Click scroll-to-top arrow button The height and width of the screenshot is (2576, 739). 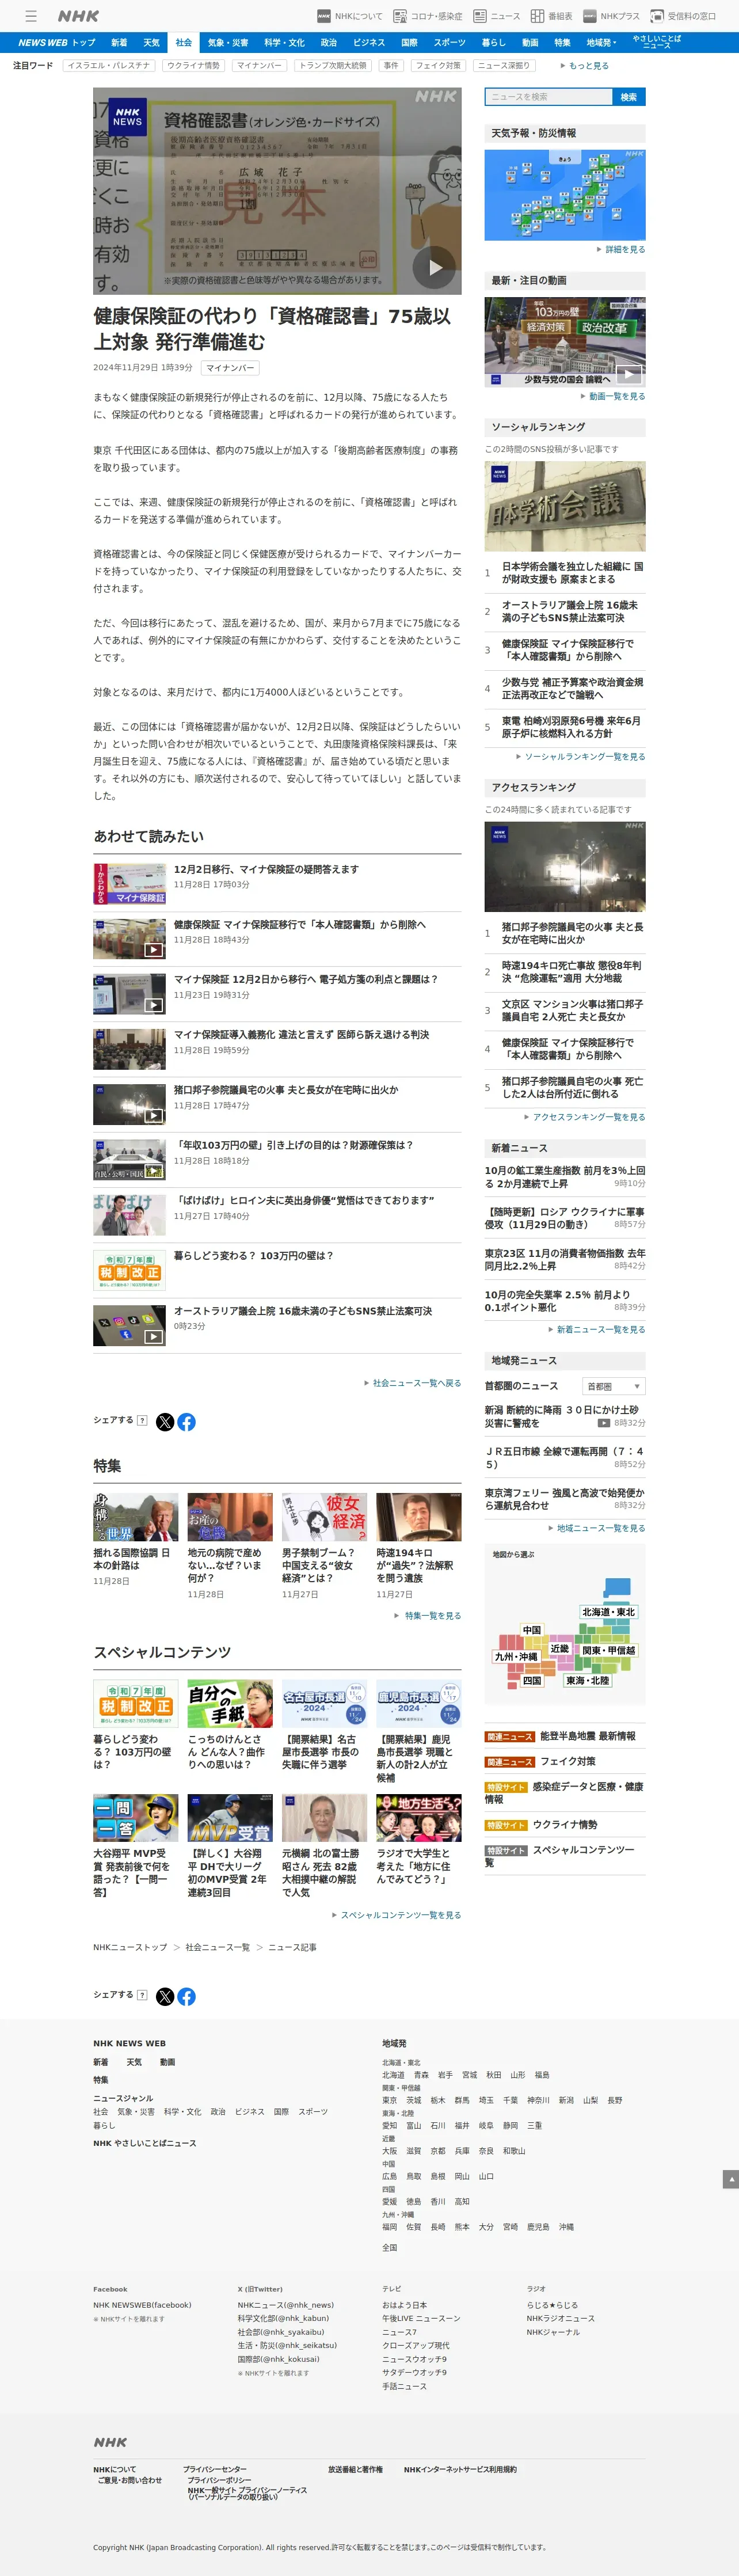coord(730,2179)
